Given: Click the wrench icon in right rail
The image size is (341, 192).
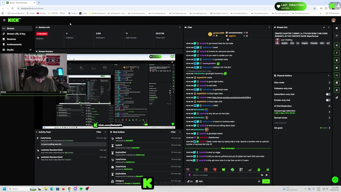Looking at the screenshot, I should [x=337, y=90].
